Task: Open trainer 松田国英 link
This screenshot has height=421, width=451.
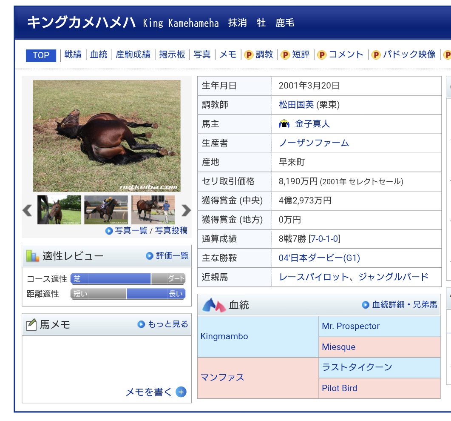Action: pyautogui.click(x=296, y=105)
